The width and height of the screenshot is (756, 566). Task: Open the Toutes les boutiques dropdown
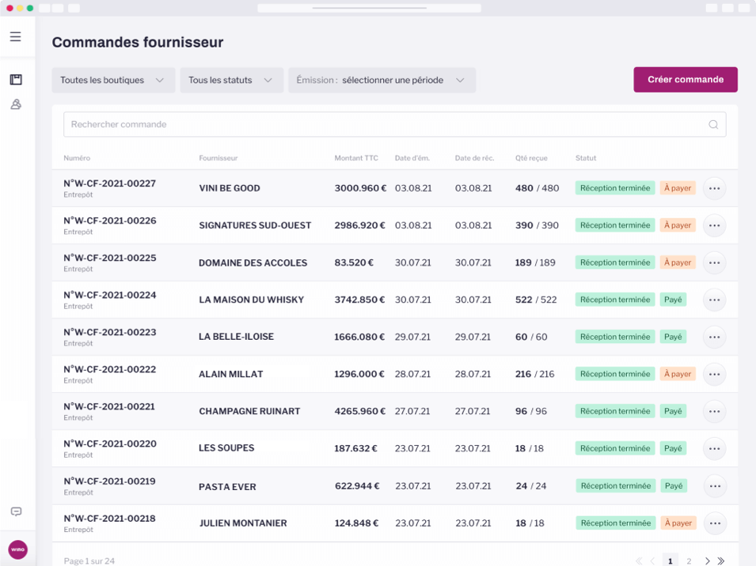click(113, 80)
